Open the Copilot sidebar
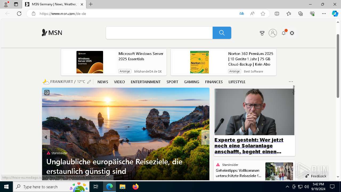 335,14
